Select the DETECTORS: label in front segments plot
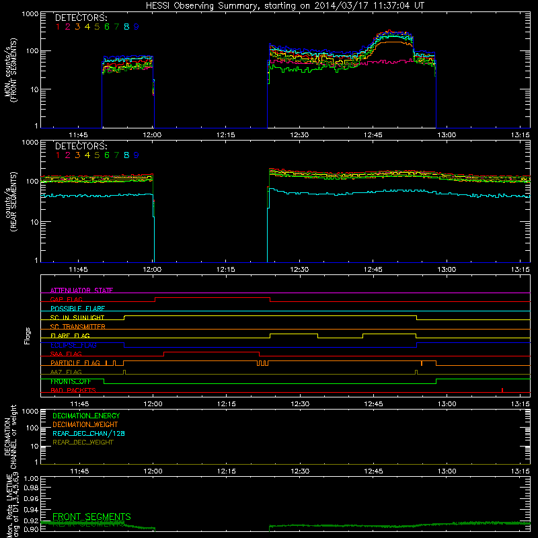The height and width of the screenshot is (538, 538). [81, 18]
